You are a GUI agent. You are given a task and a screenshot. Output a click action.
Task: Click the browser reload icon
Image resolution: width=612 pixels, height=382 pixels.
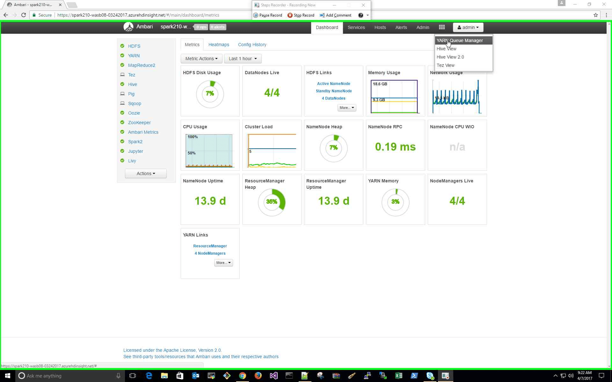[23, 15]
